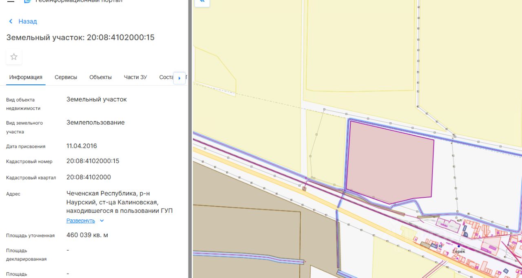Click the Площадь уточненная label
522x278 pixels.
(30, 236)
